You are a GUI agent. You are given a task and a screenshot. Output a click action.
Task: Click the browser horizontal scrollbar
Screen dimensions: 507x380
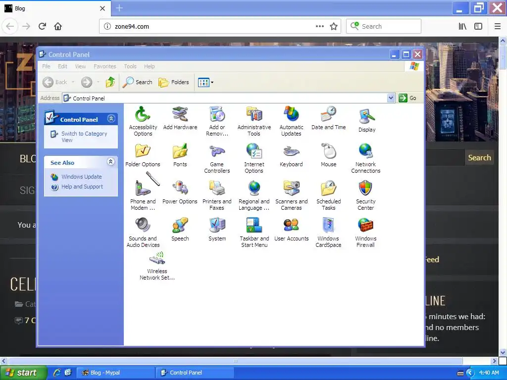(235, 361)
